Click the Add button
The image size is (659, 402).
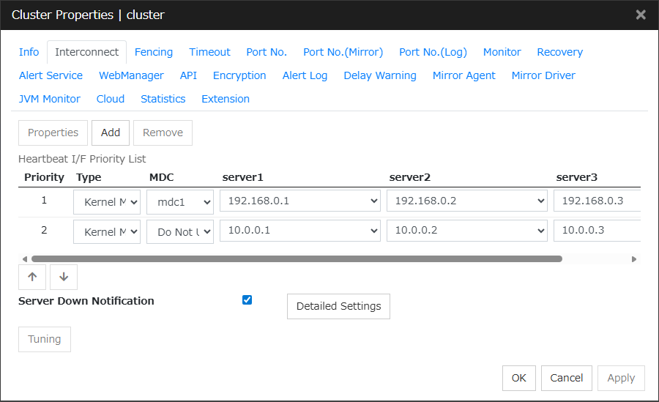[x=111, y=133]
